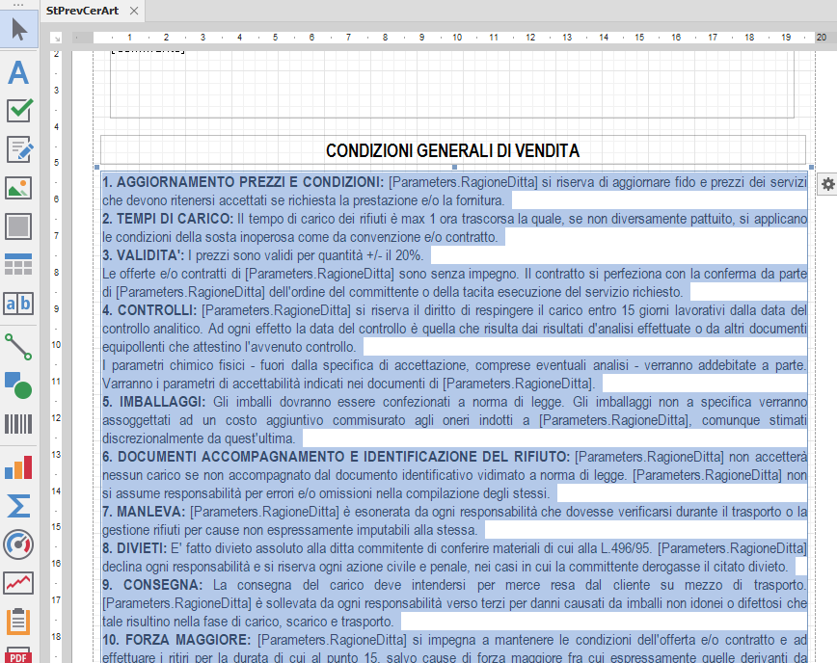Select the Rich Text control tool
The image size is (837, 663).
19,149
